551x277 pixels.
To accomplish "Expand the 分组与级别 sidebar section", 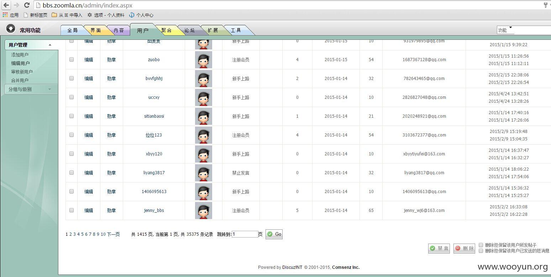I will (x=49, y=89).
